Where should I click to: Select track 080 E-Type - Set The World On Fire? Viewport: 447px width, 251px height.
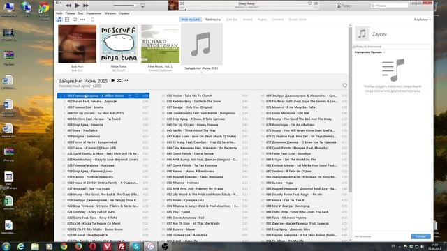tap(303, 160)
